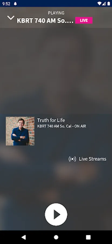The width and height of the screenshot is (112, 244).
Task: Tap the notification bell in the status bar
Action: (15, 4)
